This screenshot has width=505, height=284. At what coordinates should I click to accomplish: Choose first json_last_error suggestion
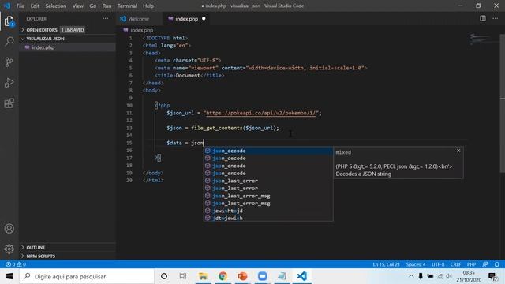pos(268,181)
